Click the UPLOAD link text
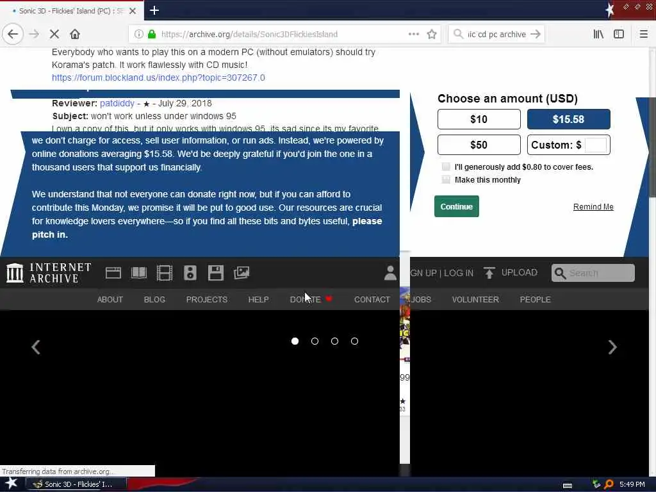The width and height of the screenshot is (656, 492). pyautogui.click(x=519, y=273)
